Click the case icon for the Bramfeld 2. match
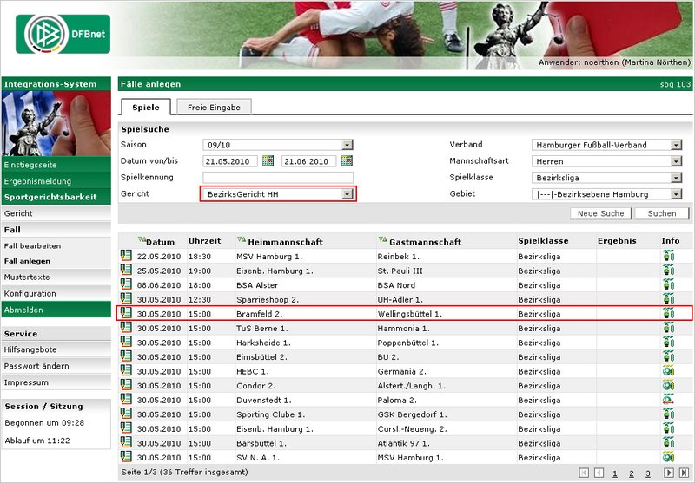 [x=126, y=313]
